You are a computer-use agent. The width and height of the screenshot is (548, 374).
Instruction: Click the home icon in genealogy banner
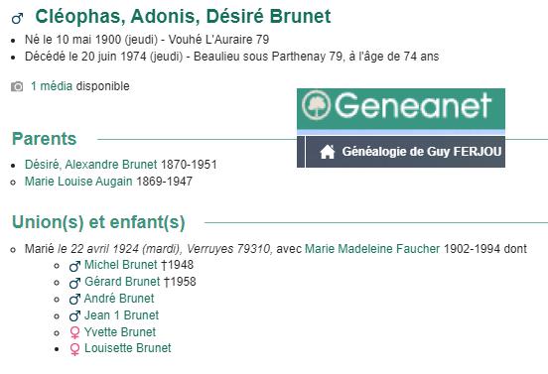(x=328, y=152)
